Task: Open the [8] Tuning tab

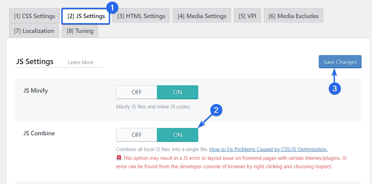Action: (x=80, y=31)
